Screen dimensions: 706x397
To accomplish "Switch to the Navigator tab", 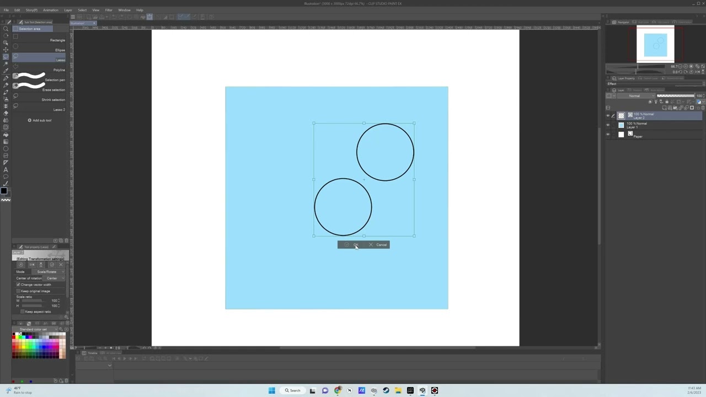I will click(x=621, y=22).
